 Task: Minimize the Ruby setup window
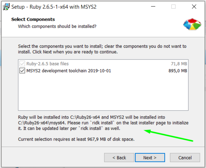[x=153, y=6]
